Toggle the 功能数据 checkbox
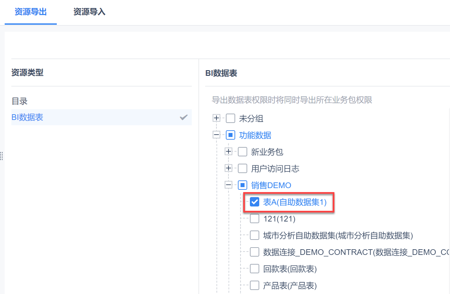Viewport: 450px width, 294px height. tap(231, 135)
